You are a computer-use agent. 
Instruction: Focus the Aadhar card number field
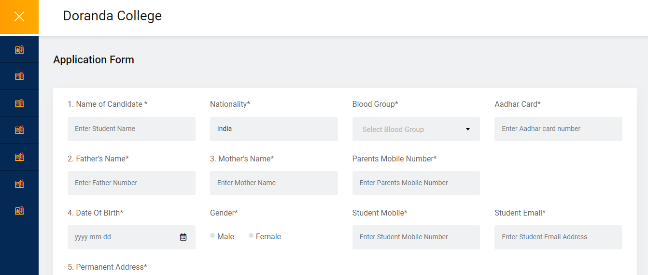(558, 129)
